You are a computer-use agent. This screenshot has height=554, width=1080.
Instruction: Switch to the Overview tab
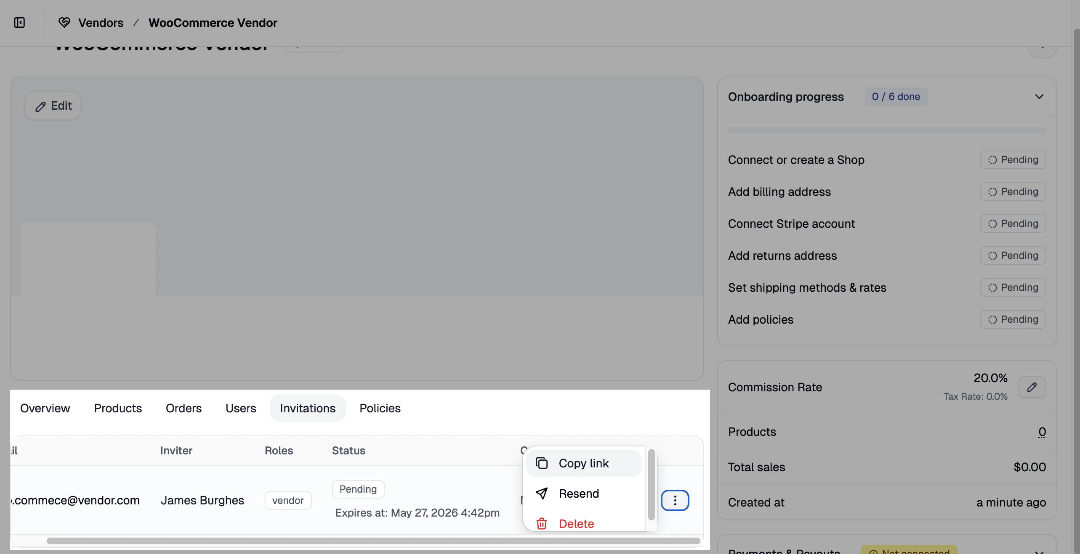coord(45,408)
